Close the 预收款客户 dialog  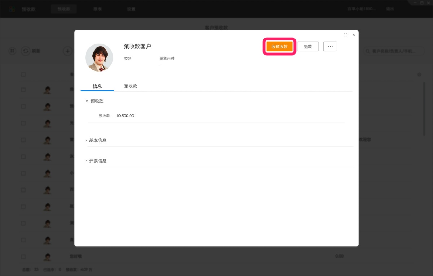pos(354,35)
